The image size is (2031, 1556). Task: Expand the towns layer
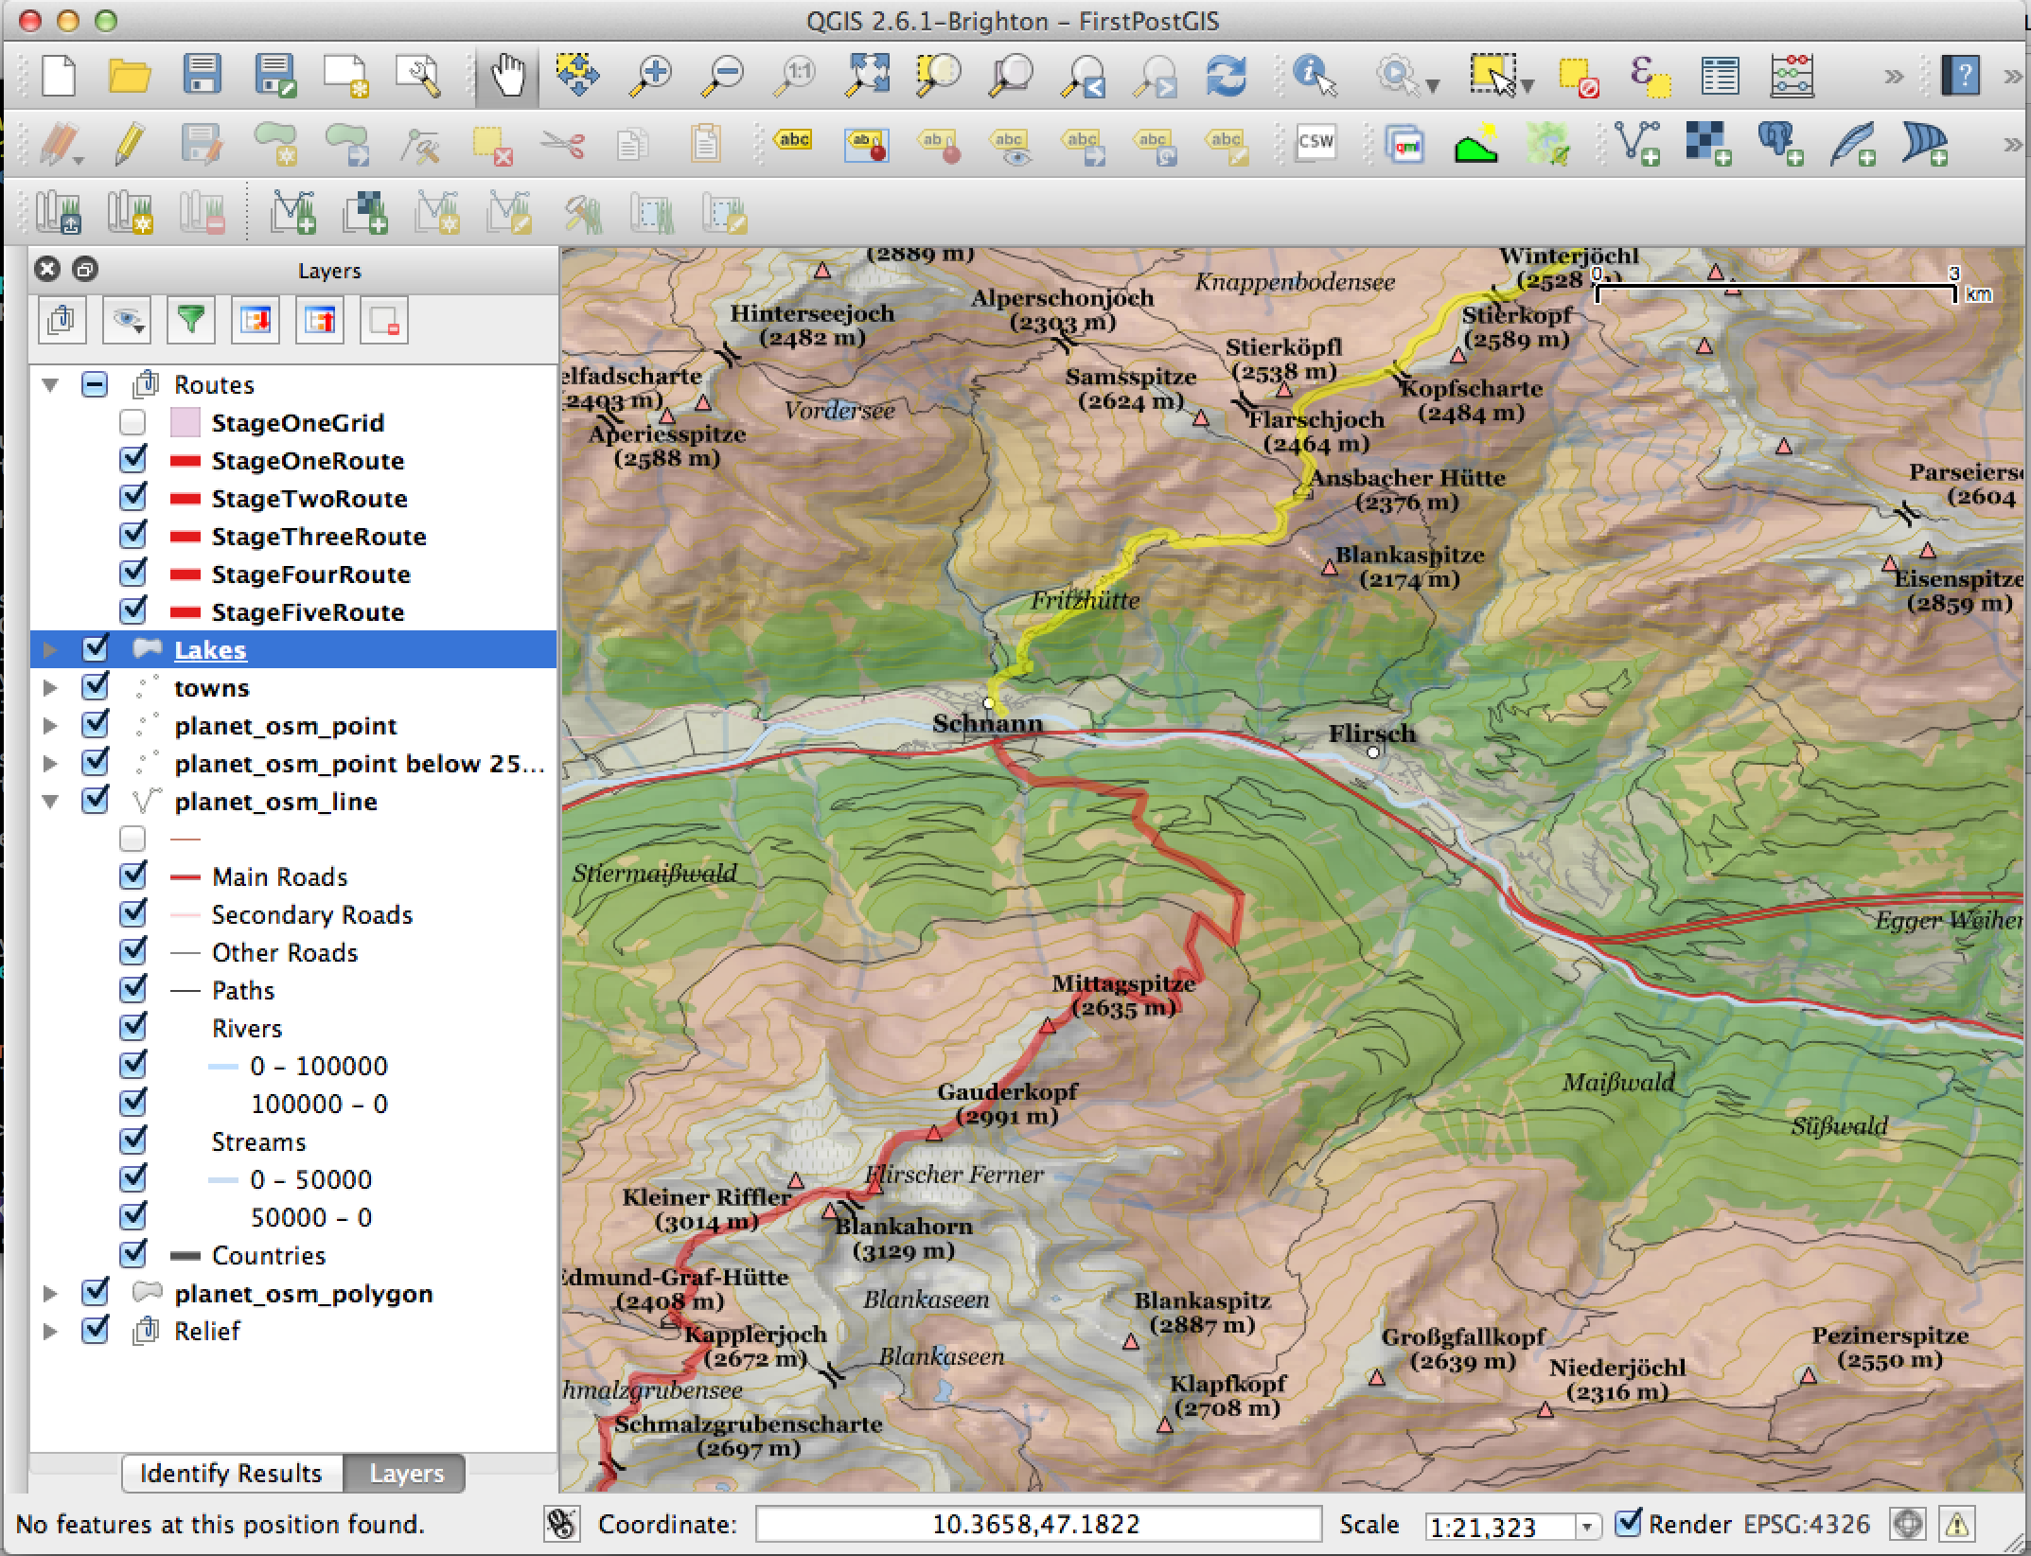pyautogui.click(x=50, y=687)
